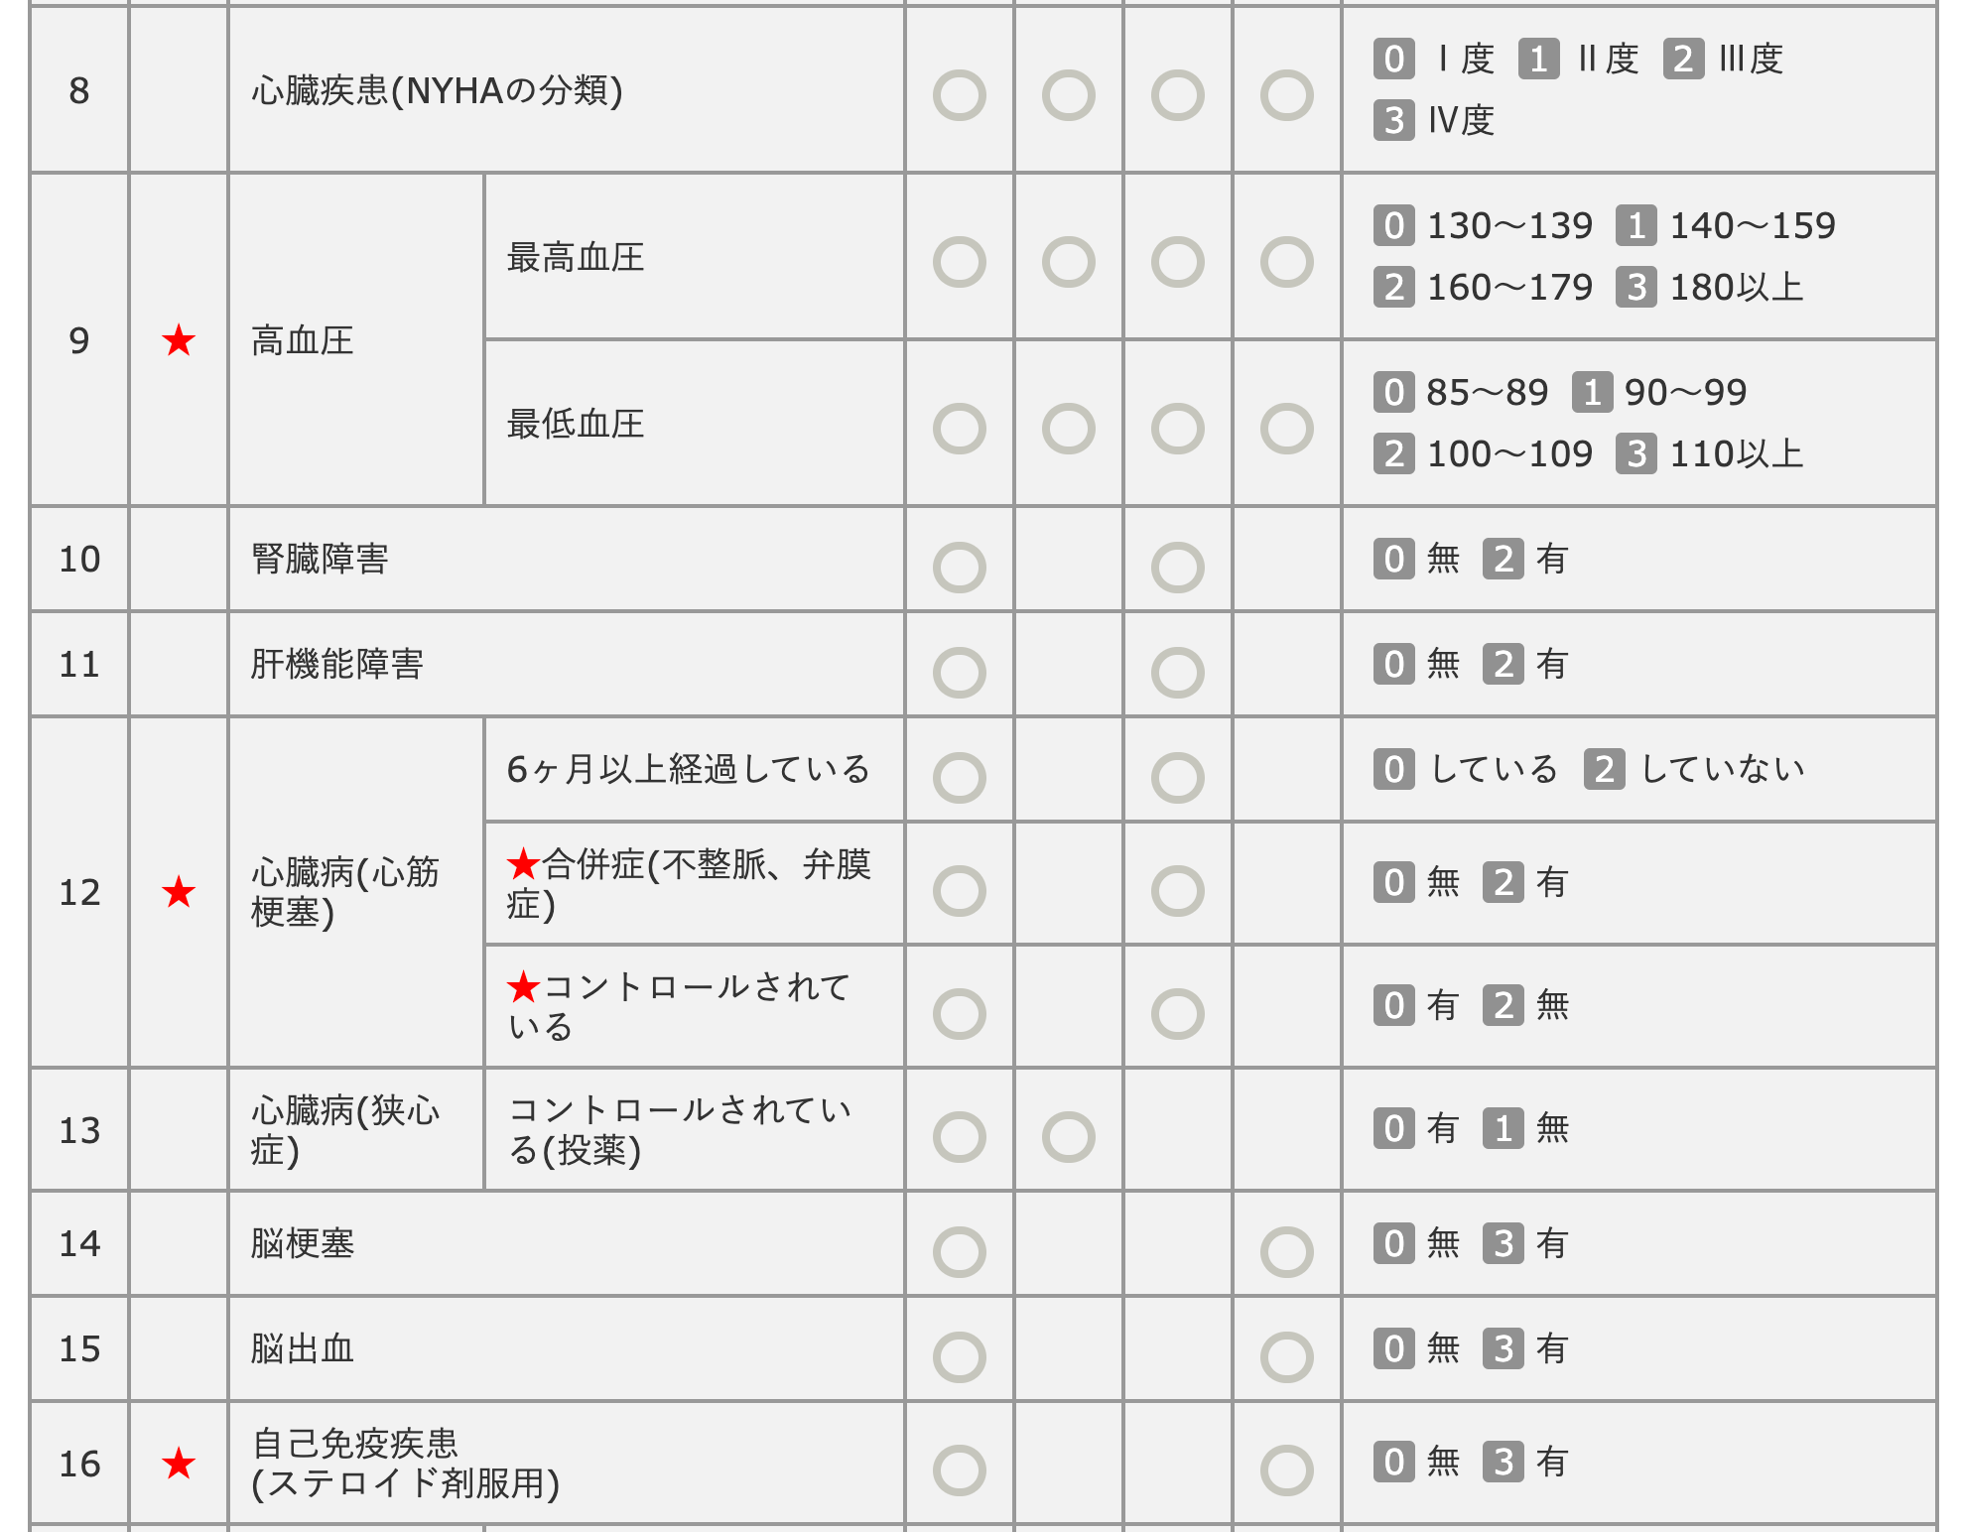Select score 3 for 最低血圧 row
The width and height of the screenshot is (1961, 1532).
point(1286,429)
